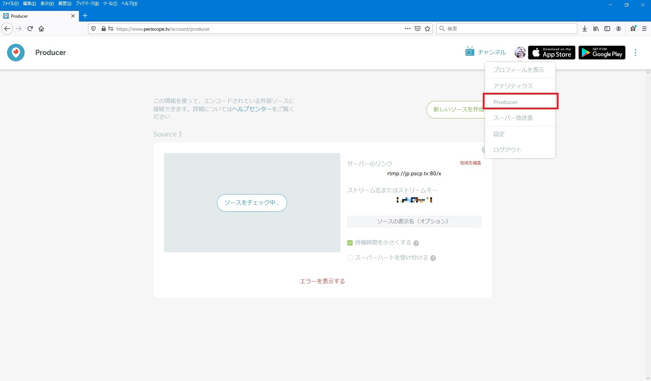Open the ヘルプ menu

tap(129, 4)
